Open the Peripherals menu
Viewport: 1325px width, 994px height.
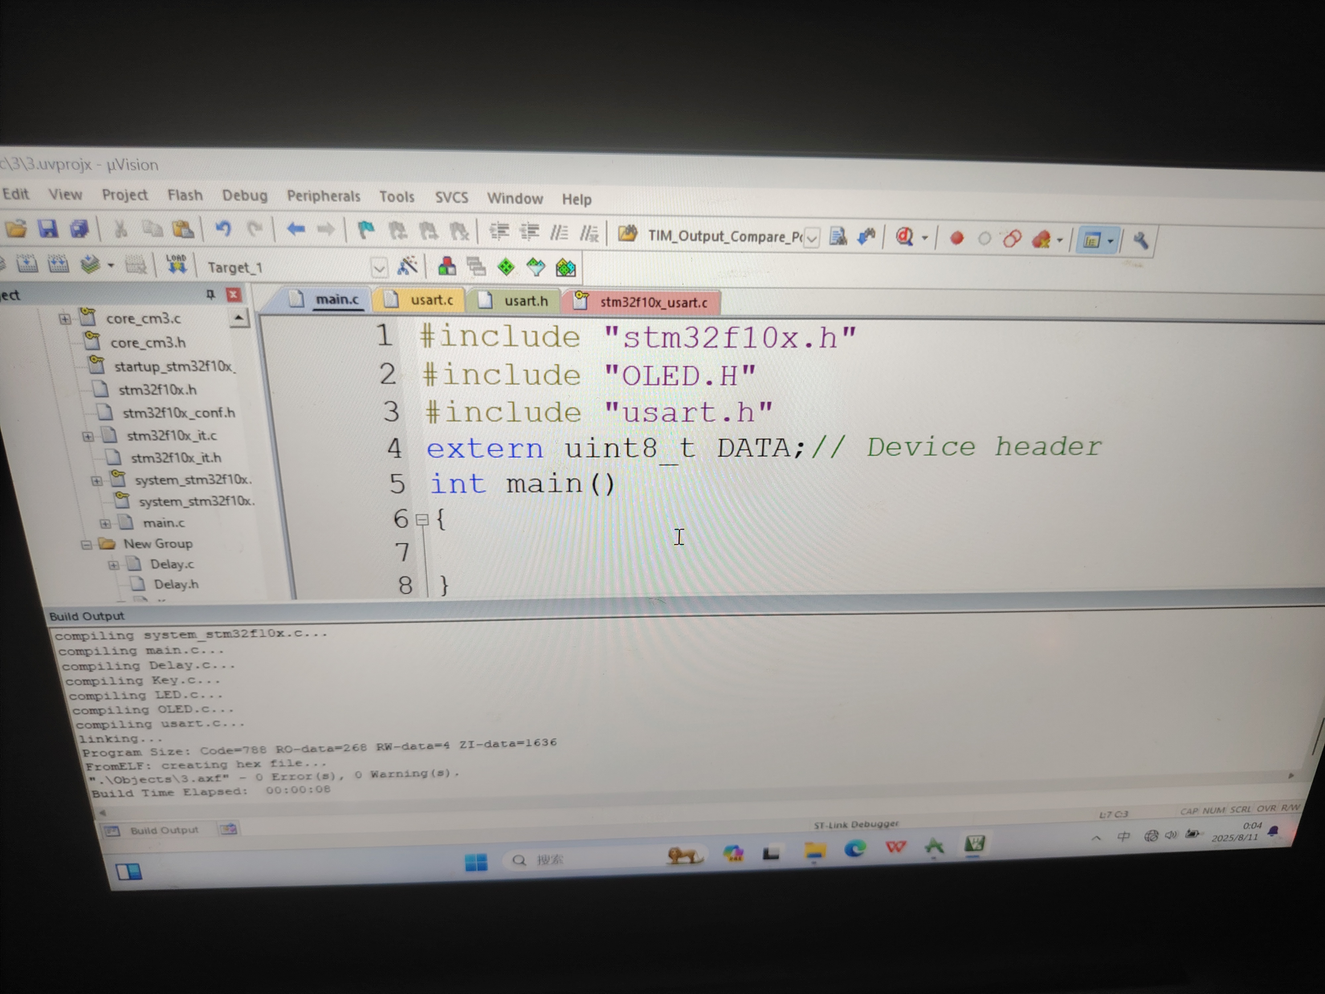coord(323,196)
